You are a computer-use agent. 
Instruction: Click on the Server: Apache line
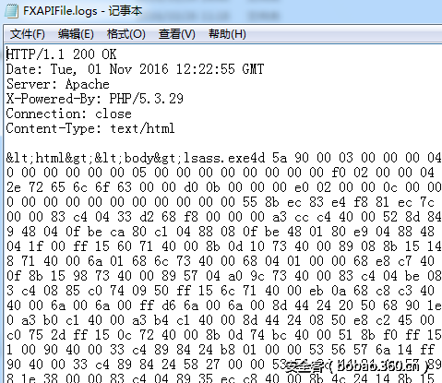click(x=58, y=84)
